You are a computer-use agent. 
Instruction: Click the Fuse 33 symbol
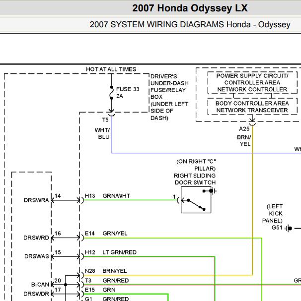click(111, 93)
